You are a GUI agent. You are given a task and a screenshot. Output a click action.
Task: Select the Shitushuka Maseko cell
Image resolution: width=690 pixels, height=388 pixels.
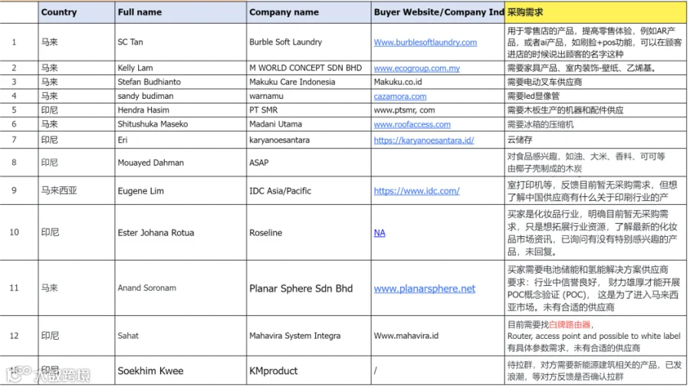click(181, 124)
